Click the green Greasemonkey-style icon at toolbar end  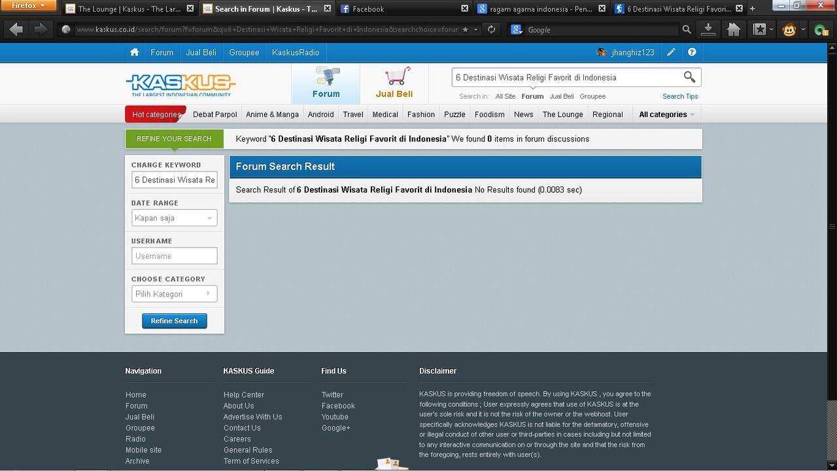821,29
